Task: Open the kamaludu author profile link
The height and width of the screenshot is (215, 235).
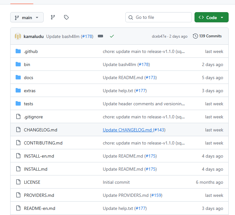Action: tap(33, 36)
